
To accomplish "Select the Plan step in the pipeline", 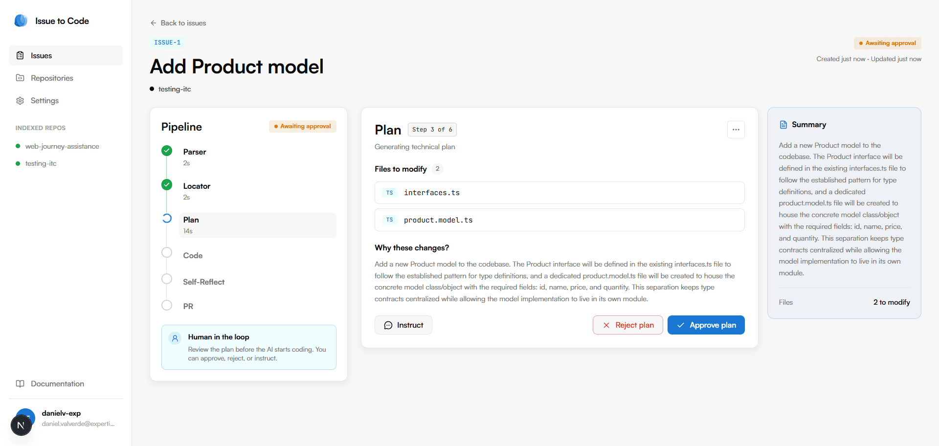I will click(x=258, y=225).
